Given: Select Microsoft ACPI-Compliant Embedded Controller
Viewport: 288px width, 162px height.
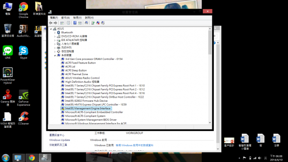Looking at the screenshot, I should tap(94, 112).
